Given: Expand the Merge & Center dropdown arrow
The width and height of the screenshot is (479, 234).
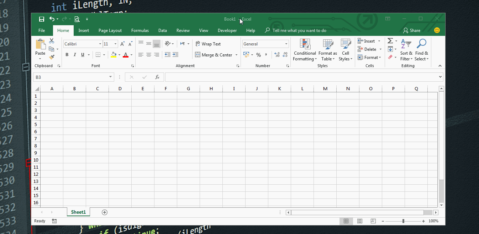Looking at the screenshot, I should pyautogui.click(x=236, y=55).
